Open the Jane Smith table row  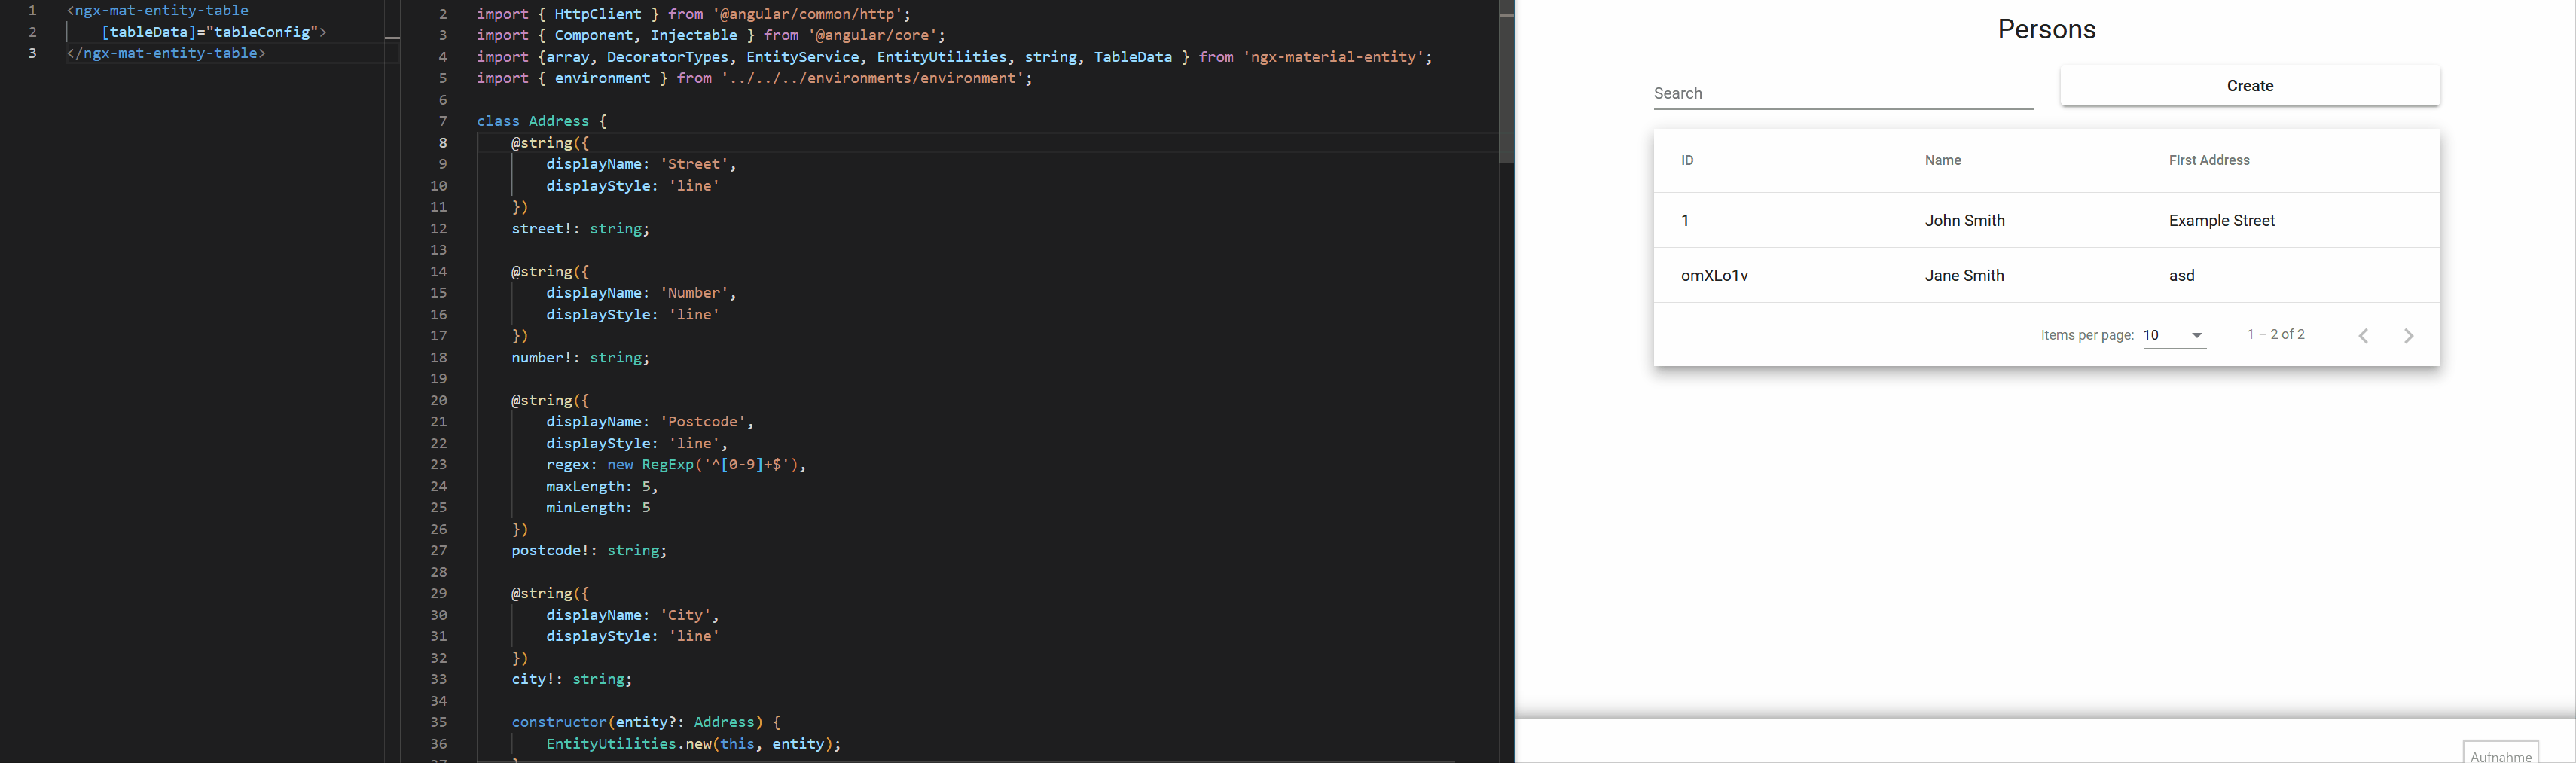click(1964, 276)
